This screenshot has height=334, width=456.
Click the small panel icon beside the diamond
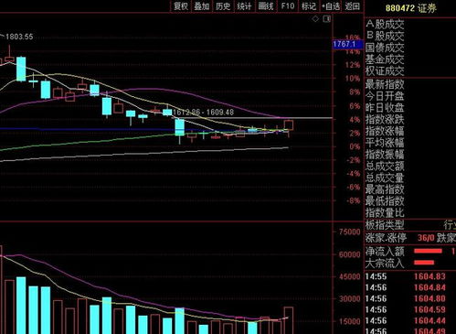pyautogui.click(x=327, y=19)
